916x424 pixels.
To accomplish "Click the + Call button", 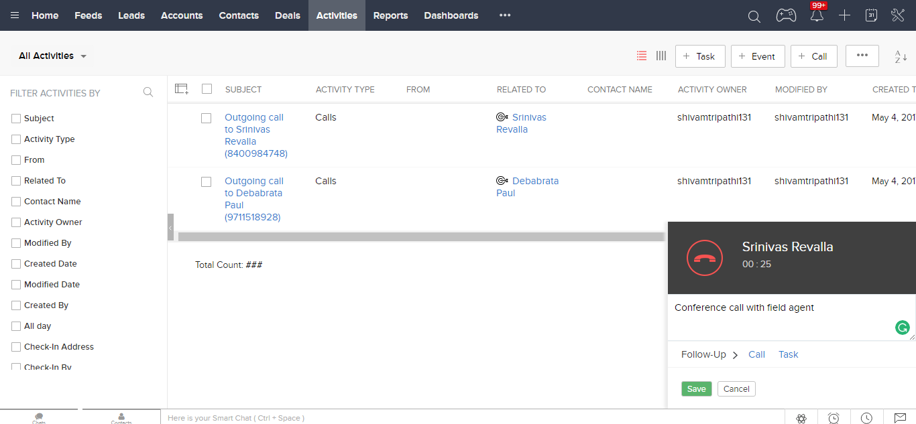I will (x=814, y=56).
